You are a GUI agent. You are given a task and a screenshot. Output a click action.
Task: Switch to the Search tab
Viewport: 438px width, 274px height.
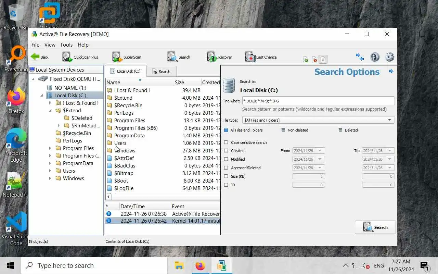(161, 72)
